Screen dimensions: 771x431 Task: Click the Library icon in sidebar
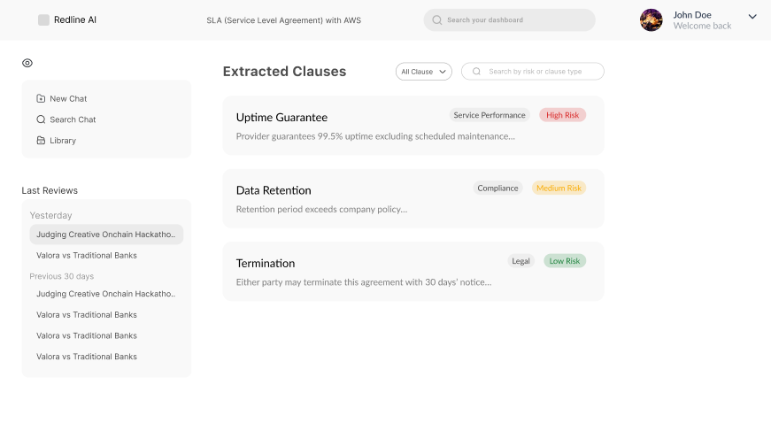click(41, 141)
